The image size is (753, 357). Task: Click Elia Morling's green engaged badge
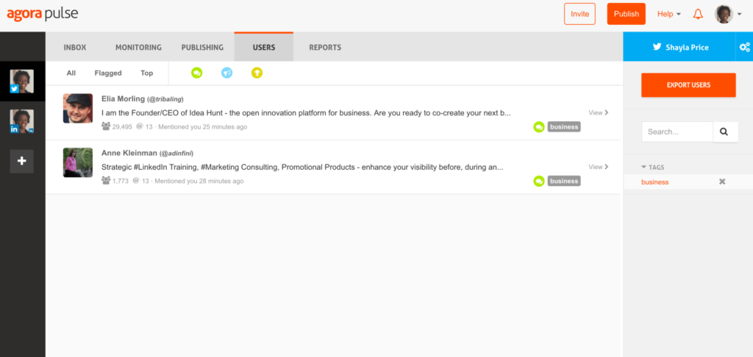point(539,127)
